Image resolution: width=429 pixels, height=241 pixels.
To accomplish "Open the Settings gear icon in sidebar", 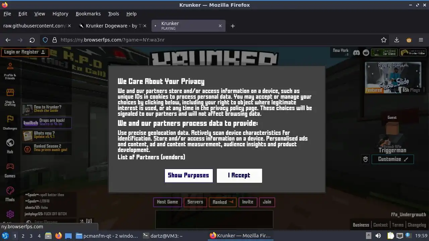I will 10,215.
